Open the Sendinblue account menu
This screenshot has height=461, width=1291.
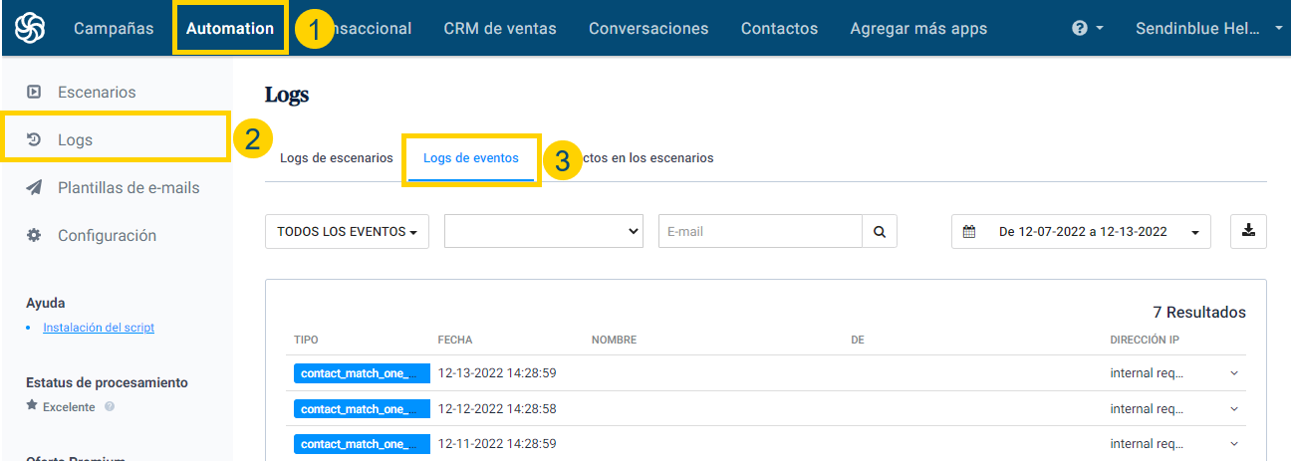(x=1208, y=28)
